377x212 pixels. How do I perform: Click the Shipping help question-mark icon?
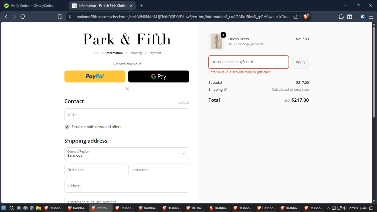tap(226, 90)
